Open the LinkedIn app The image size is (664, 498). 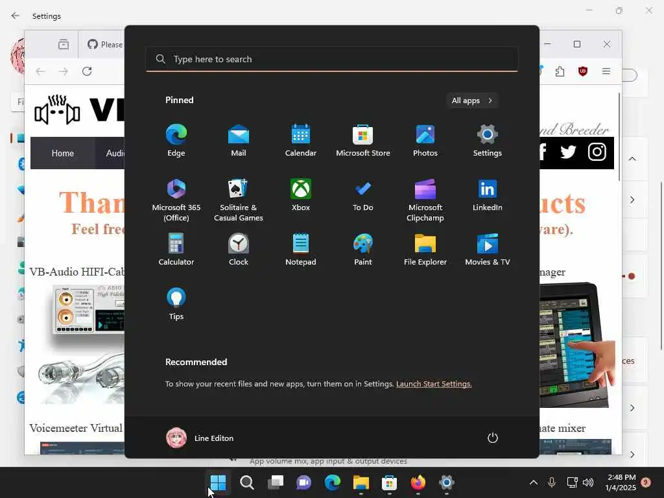click(488, 195)
